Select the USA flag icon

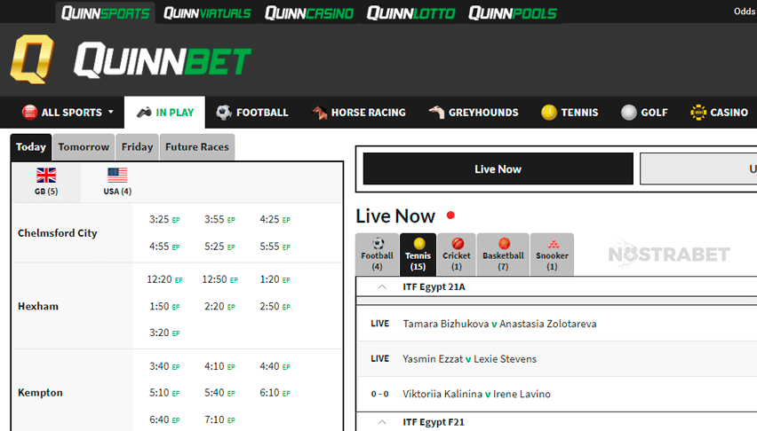tap(117, 175)
